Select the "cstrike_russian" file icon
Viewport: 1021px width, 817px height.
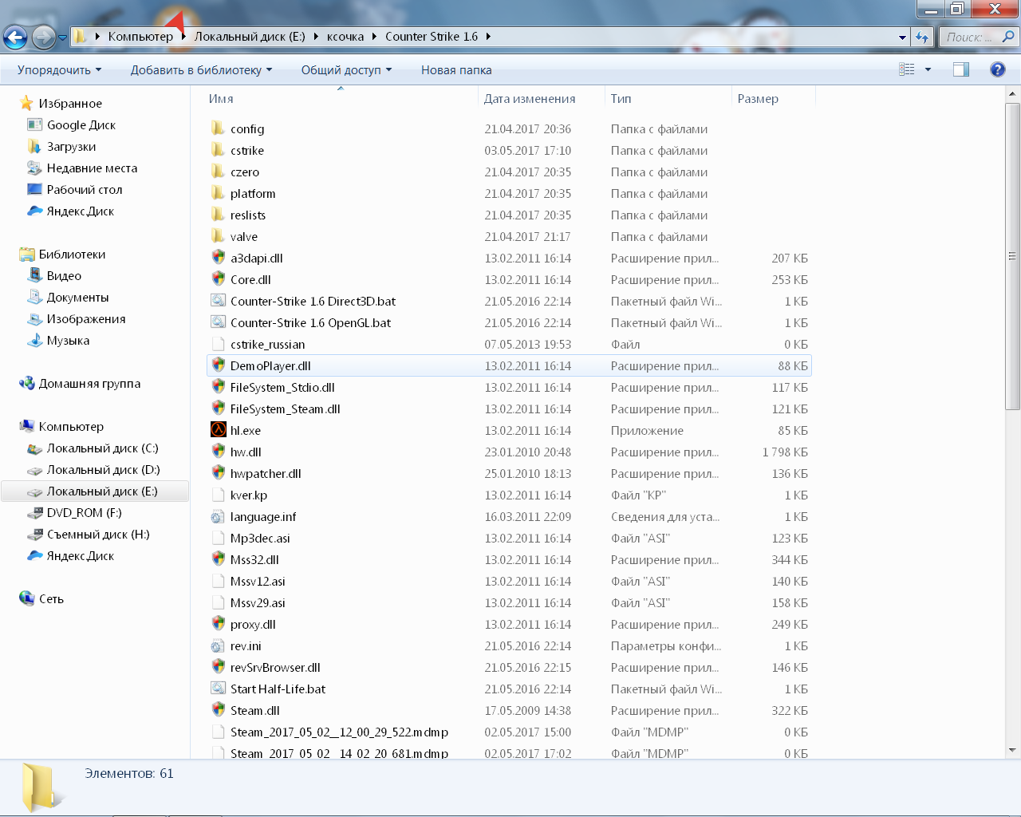pyautogui.click(x=218, y=344)
